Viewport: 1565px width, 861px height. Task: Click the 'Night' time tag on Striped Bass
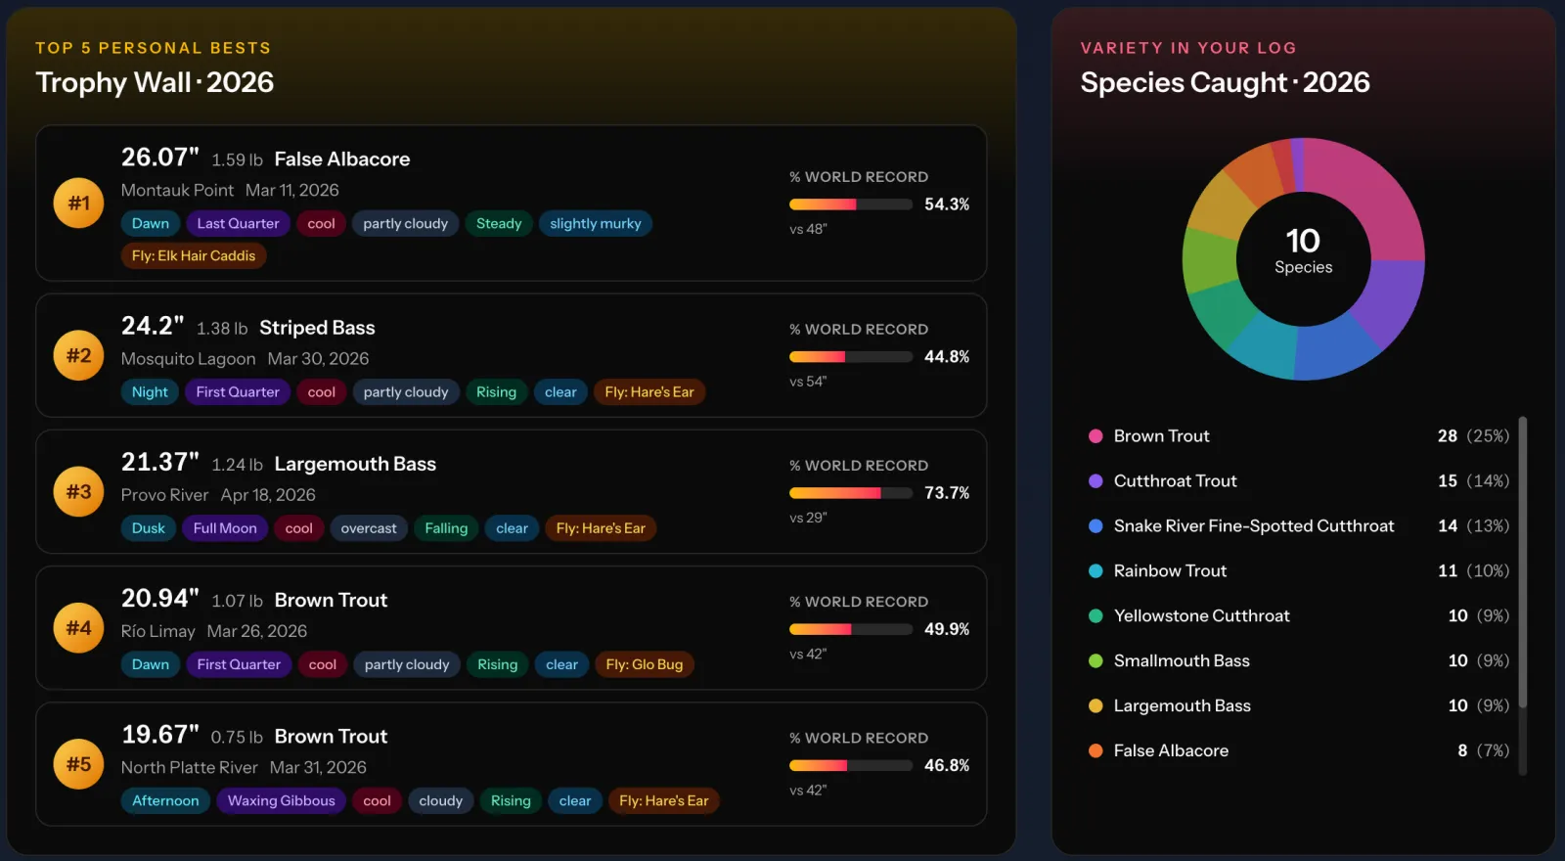click(x=151, y=392)
